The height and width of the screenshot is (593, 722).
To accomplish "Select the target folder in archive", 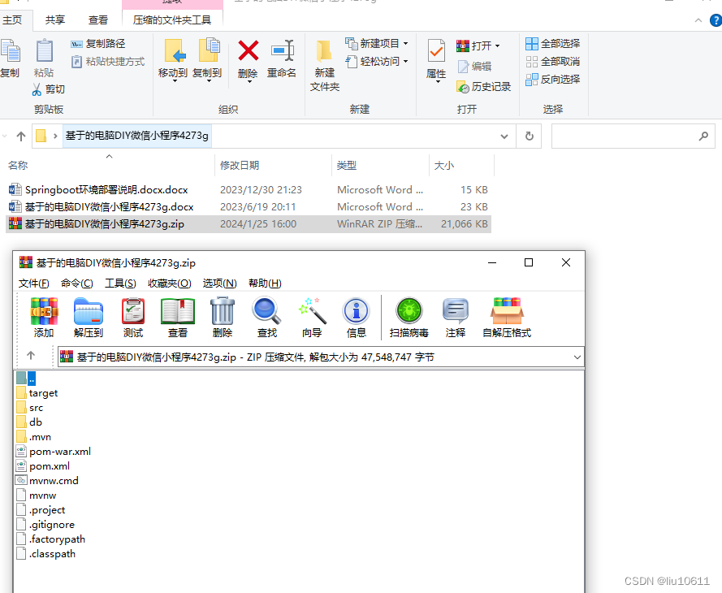I will tap(37, 393).
